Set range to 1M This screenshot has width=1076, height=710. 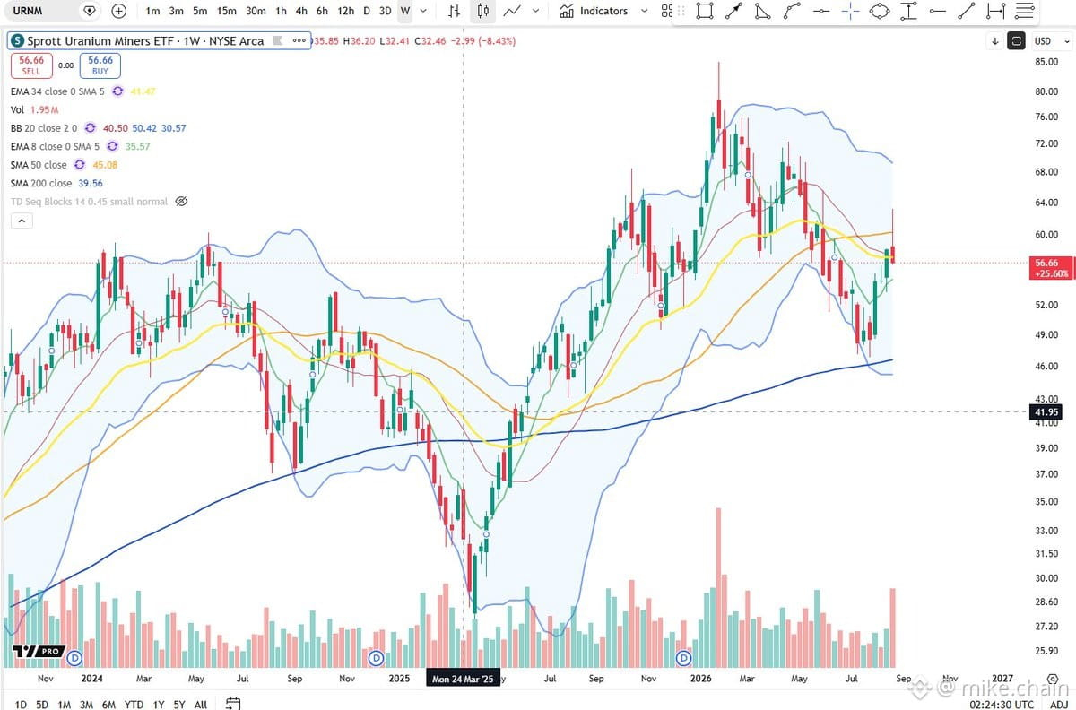click(65, 705)
